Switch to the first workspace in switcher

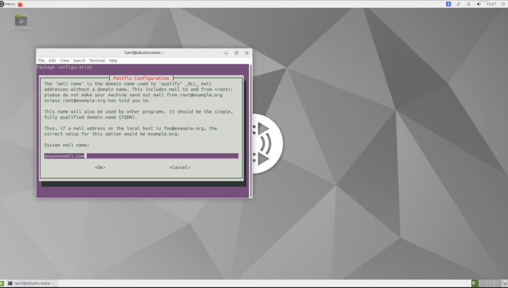pyautogui.click(x=475, y=283)
